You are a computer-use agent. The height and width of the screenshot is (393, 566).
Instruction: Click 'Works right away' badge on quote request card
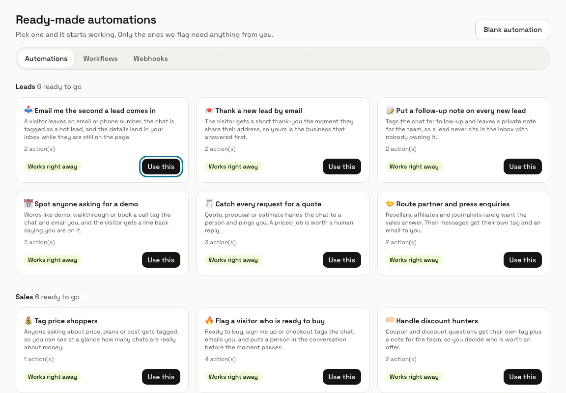click(233, 260)
